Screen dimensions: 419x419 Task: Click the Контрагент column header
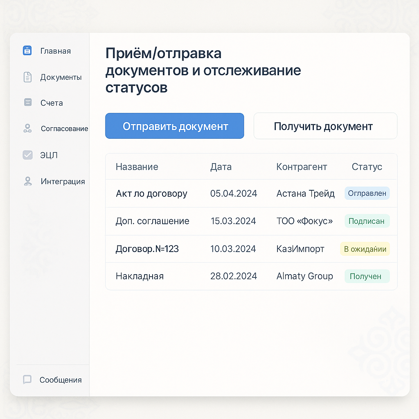(x=302, y=167)
